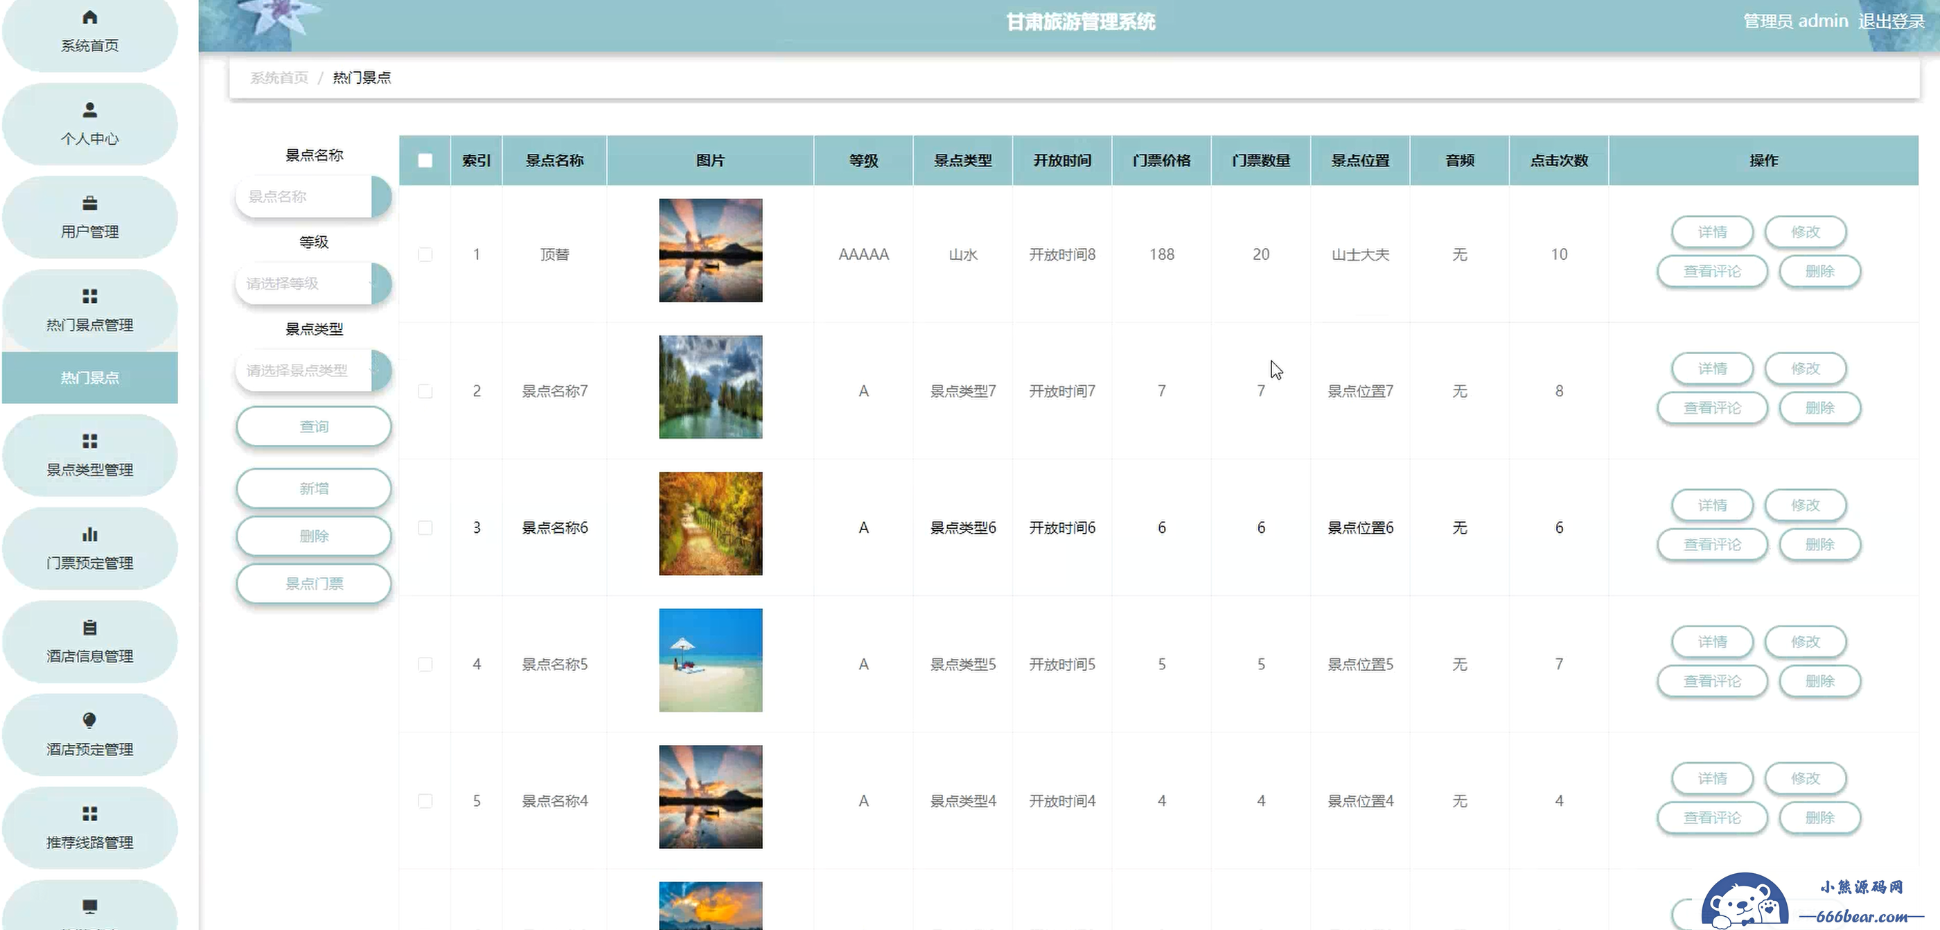Click the 点击次数 column header

coord(1559,160)
